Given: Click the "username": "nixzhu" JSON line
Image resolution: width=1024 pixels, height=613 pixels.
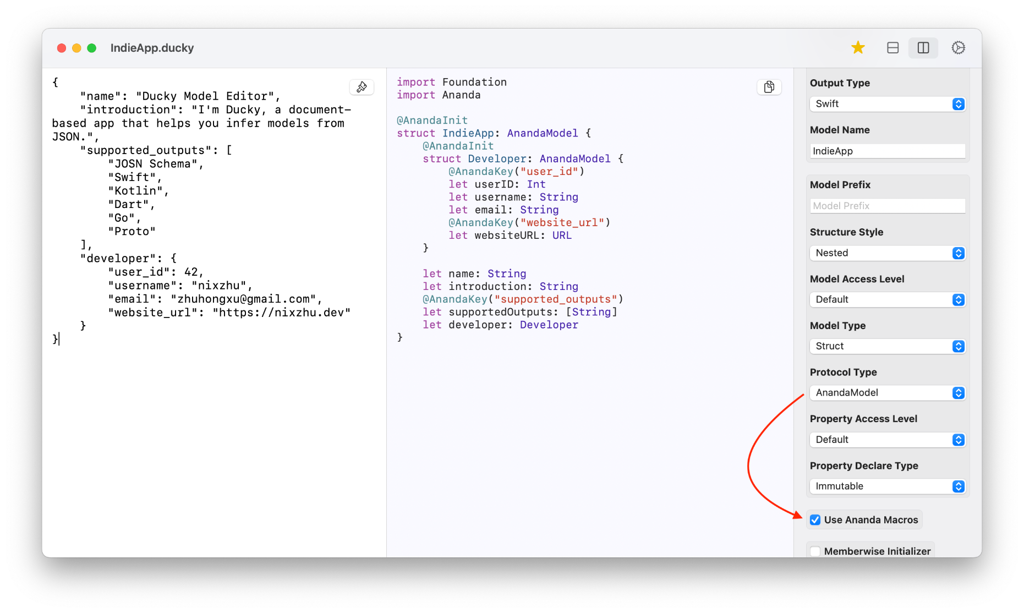Looking at the screenshot, I should coord(180,286).
